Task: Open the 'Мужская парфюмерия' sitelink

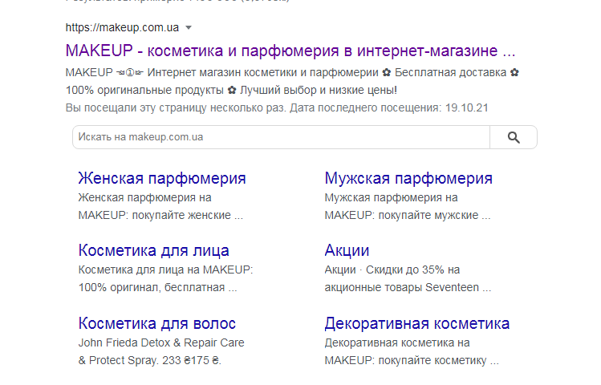Action: (408, 178)
